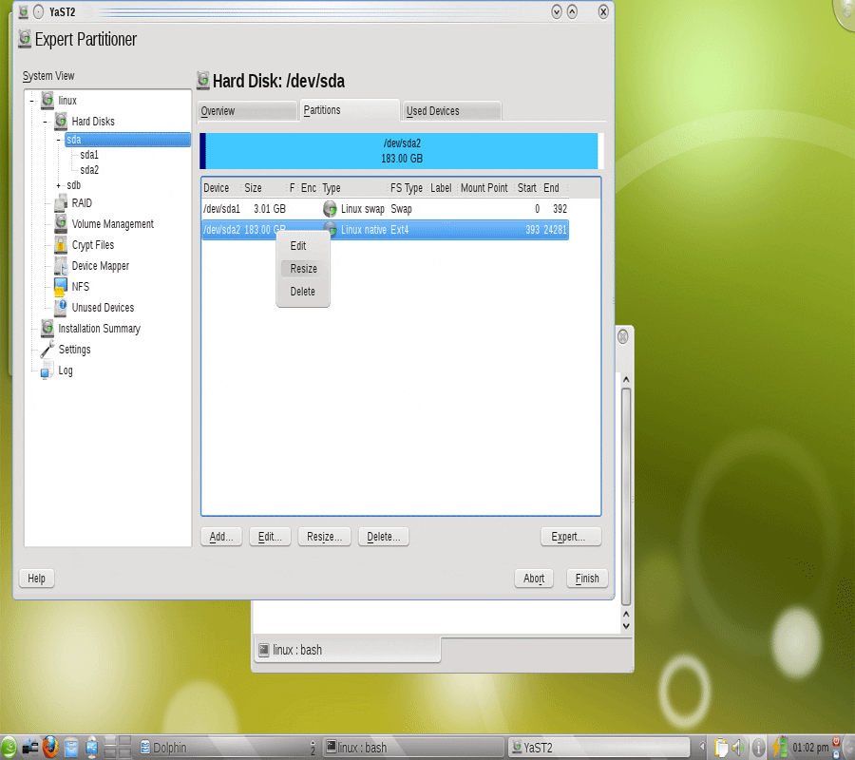Screen dimensions: 855x760
Task: Click the Expert Partitioner header icon
Action: pyautogui.click(x=25, y=39)
